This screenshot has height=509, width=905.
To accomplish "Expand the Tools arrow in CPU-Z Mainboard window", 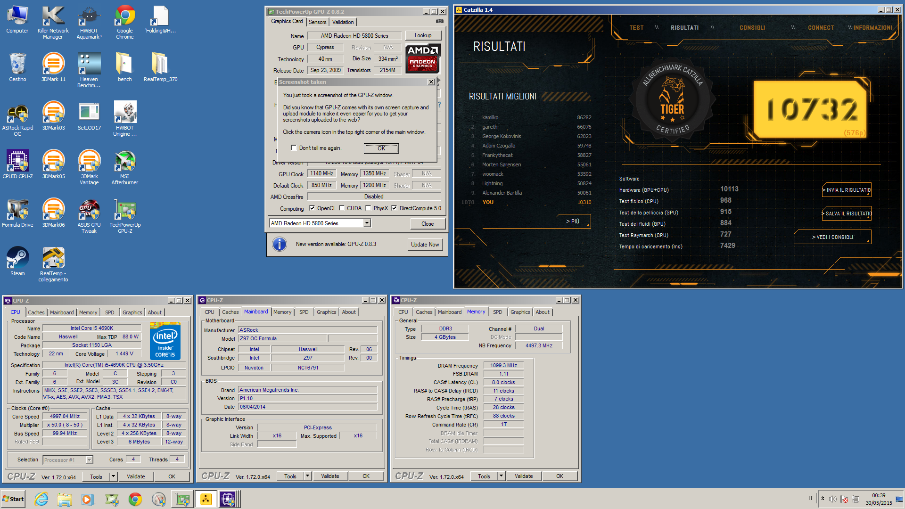I will [307, 476].
